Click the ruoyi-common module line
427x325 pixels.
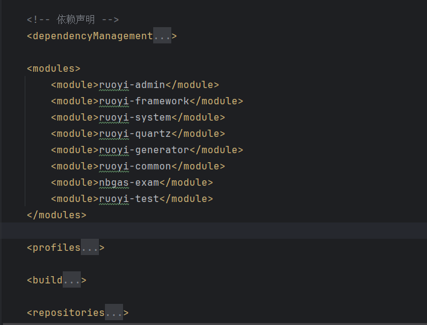138,166
